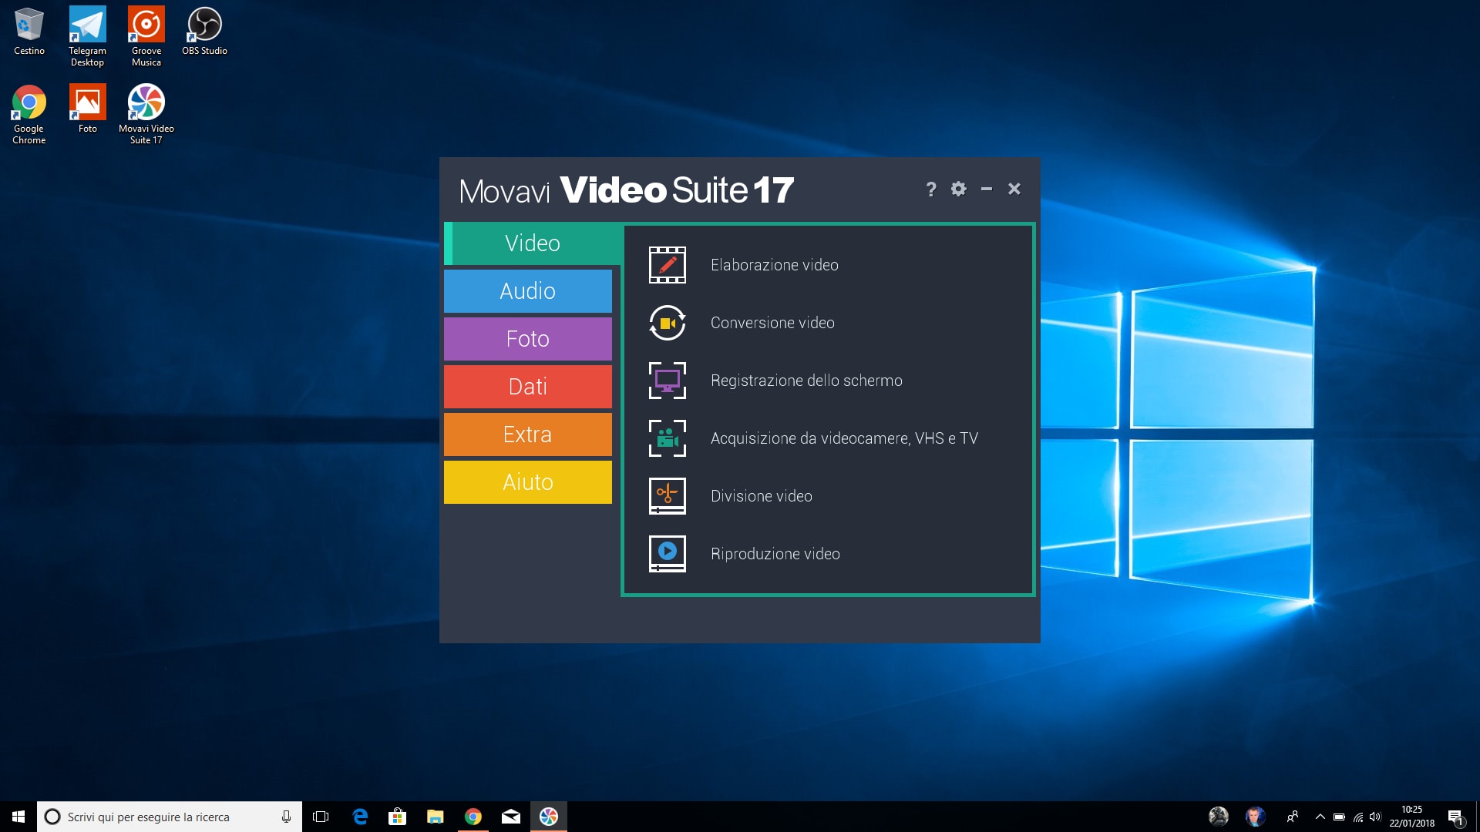The width and height of the screenshot is (1480, 832).
Task: Open the clock and date 22/01/2018
Action: [1412, 817]
